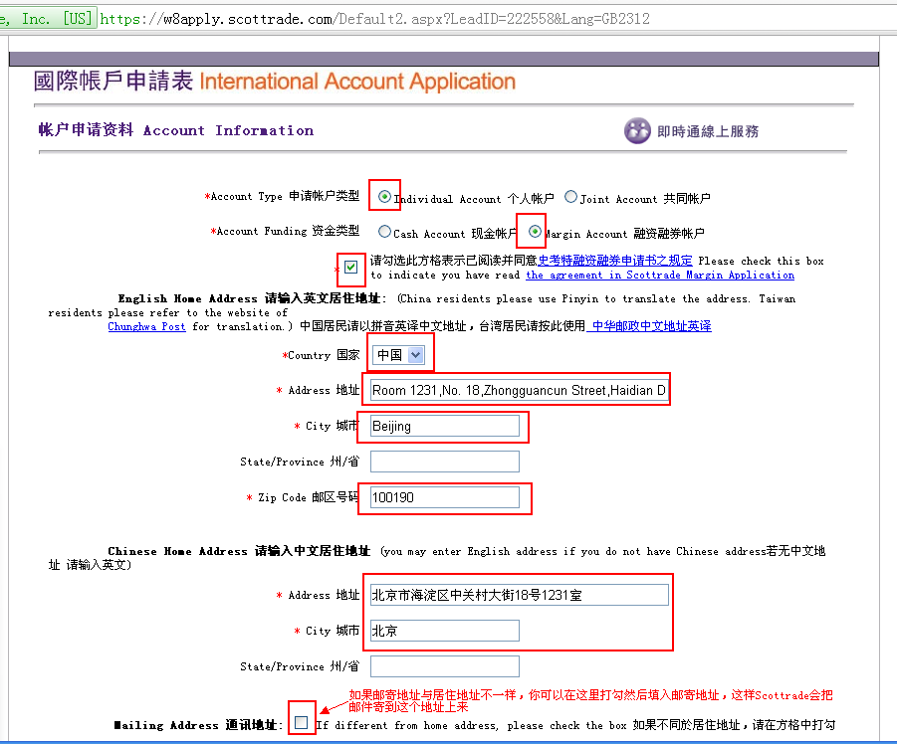
Task: Select the Individual Account radio button
Action: coord(385,197)
